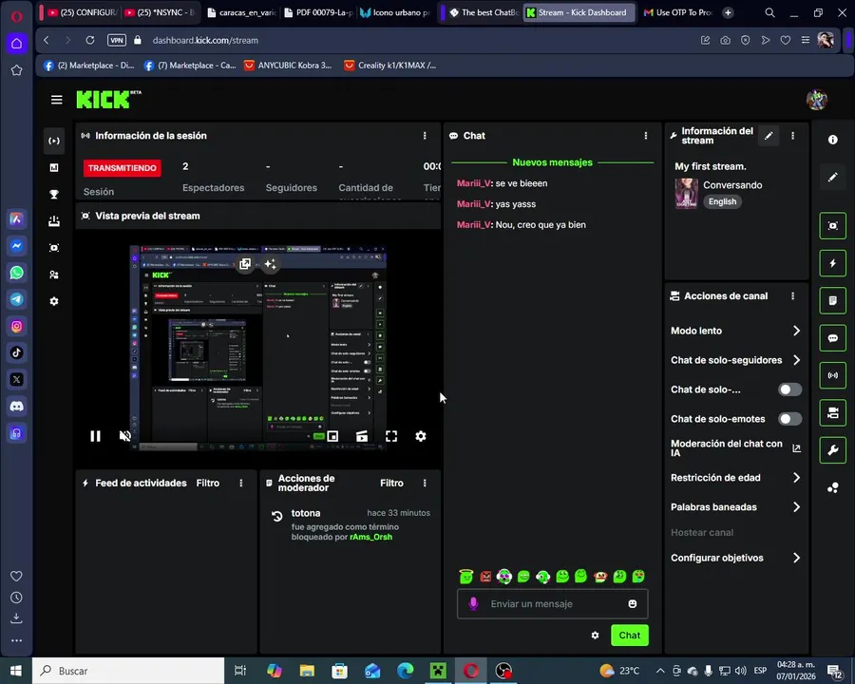
Task: Enable theater mode on stream preview
Action: tap(362, 436)
